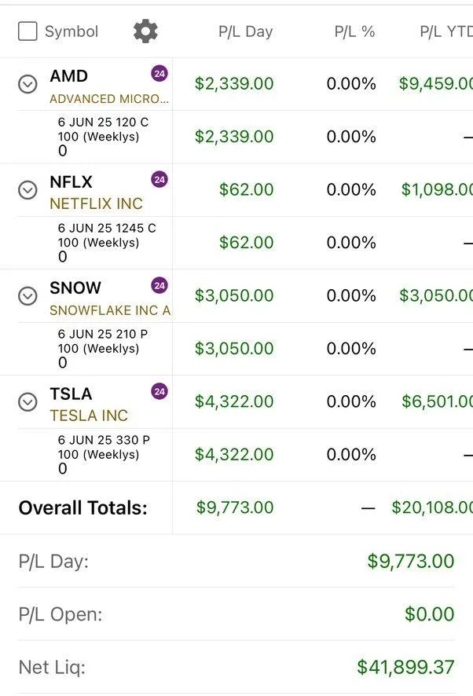Click the Overall Totals row label

point(82,507)
